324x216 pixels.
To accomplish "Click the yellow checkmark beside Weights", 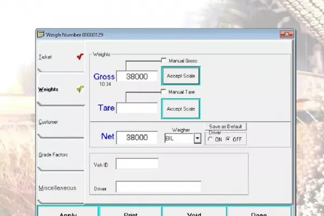I will point(80,89).
